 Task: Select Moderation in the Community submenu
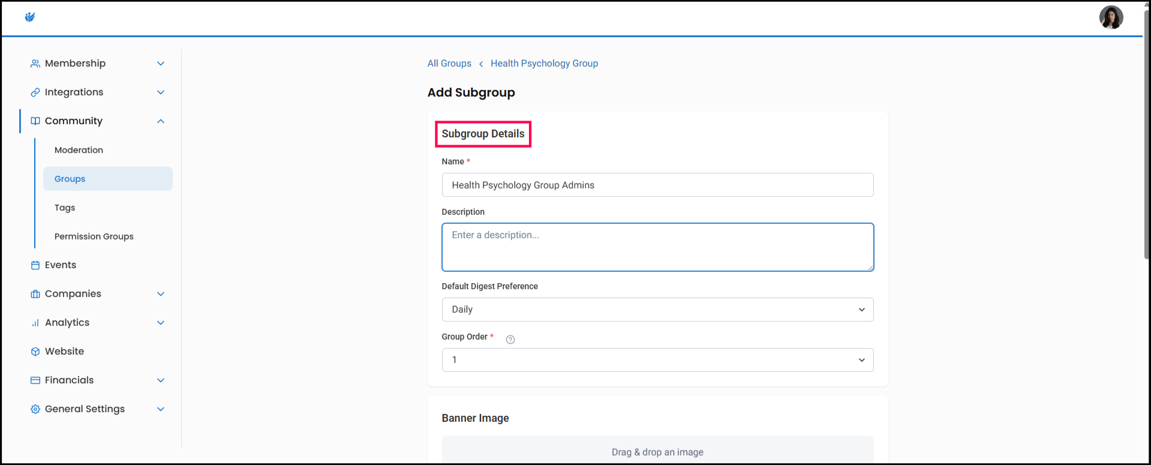point(79,150)
